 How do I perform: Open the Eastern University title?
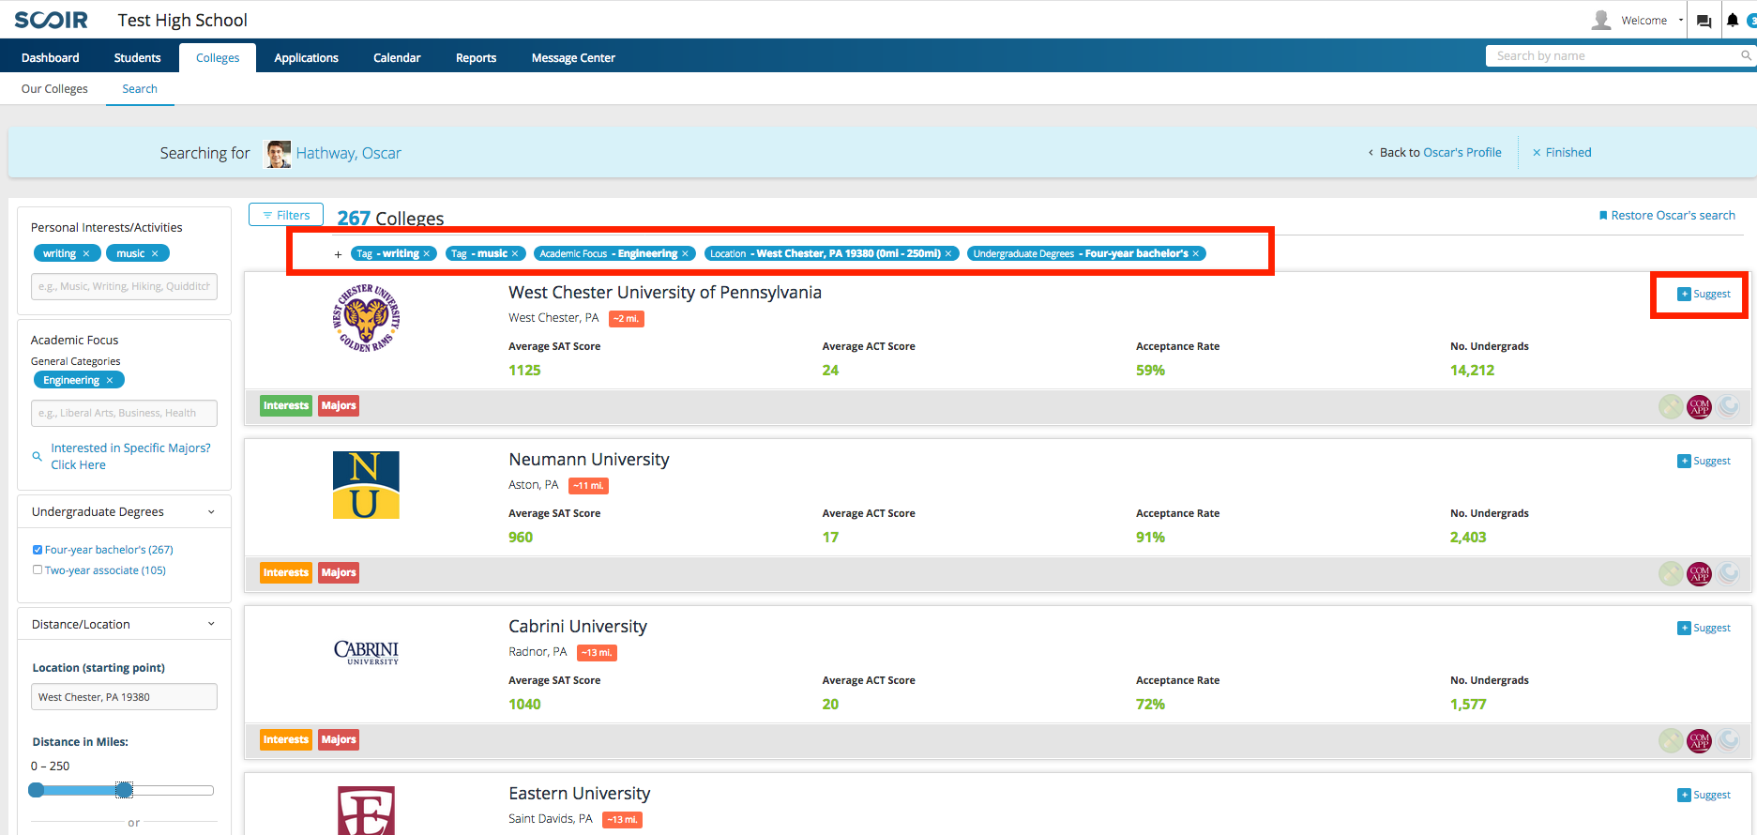tap(580, 793)
